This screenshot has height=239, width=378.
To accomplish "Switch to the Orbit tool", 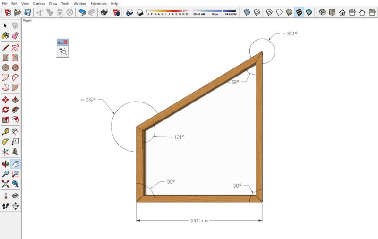I will pos(5,164).
